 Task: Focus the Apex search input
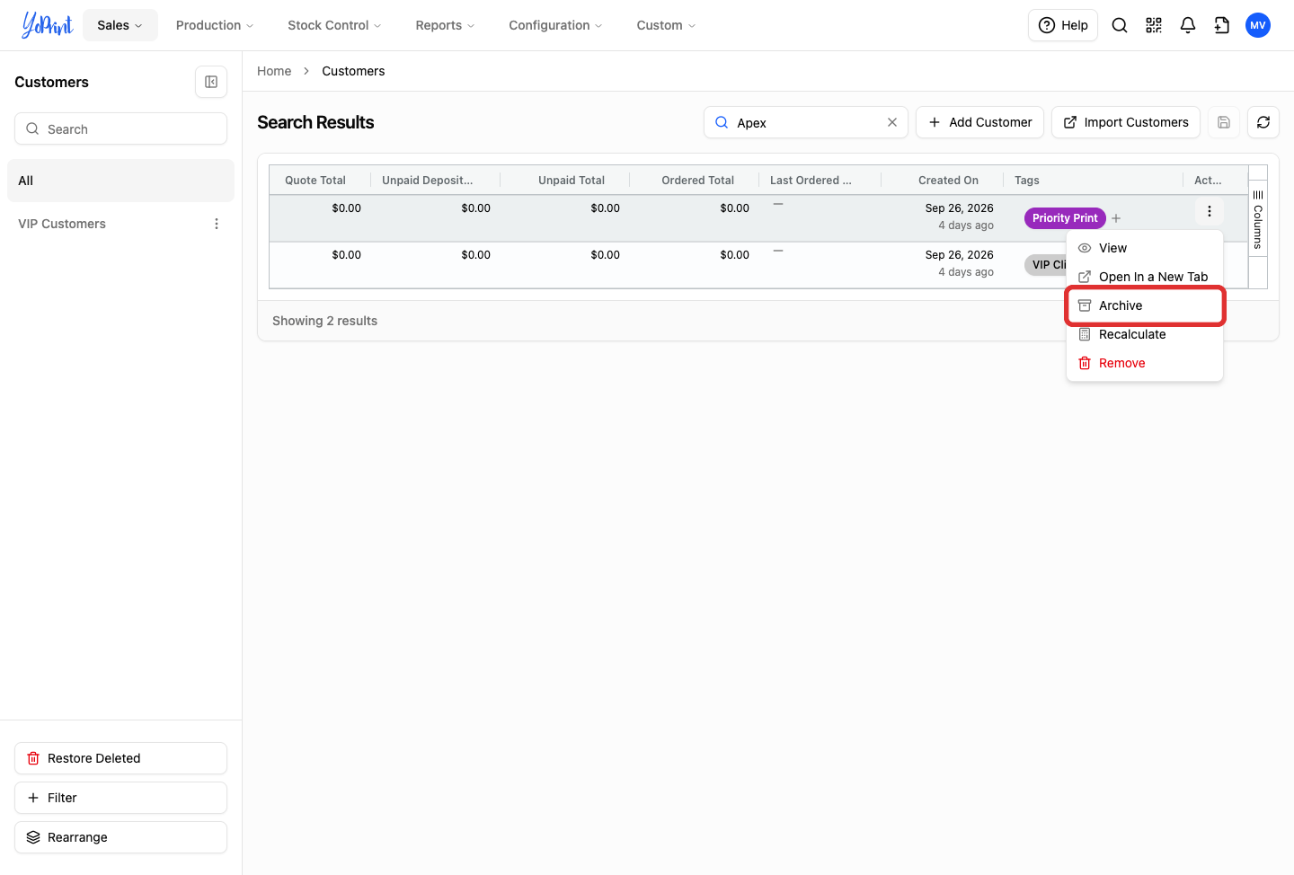(x=806, y=122)
